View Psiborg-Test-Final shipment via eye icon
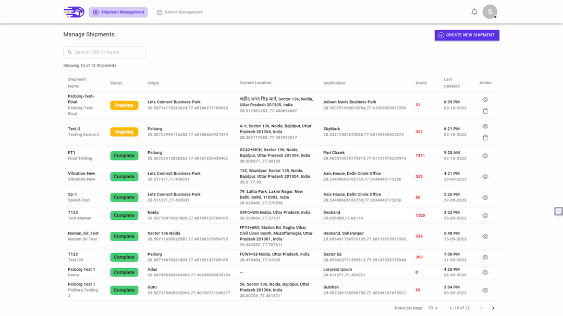The height and width of the screenshot is (316, 563). coord(485,100)
